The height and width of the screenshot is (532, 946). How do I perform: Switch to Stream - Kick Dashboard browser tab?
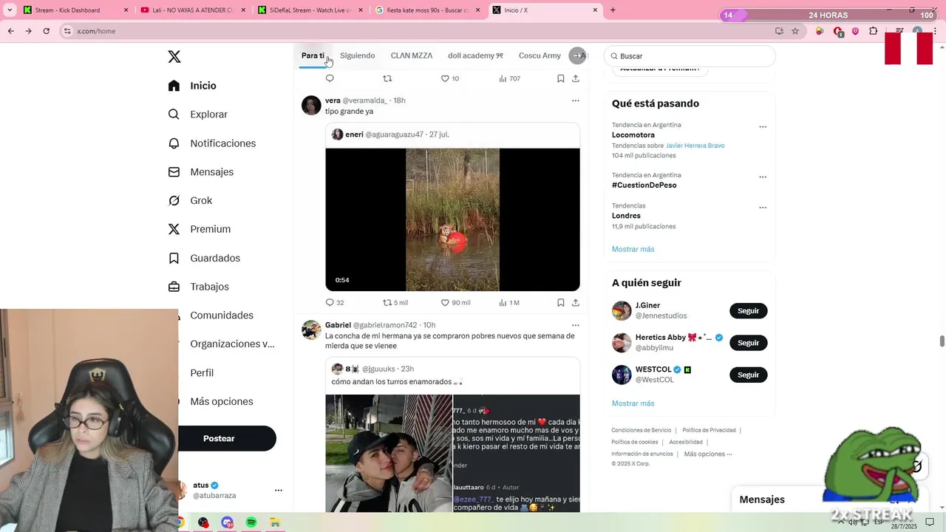pos(76,10)
